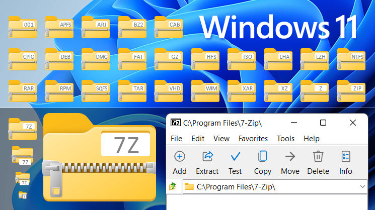375x210 pixels.
Task: Click the 7z icon in title bar
Action: coord(176,123)
